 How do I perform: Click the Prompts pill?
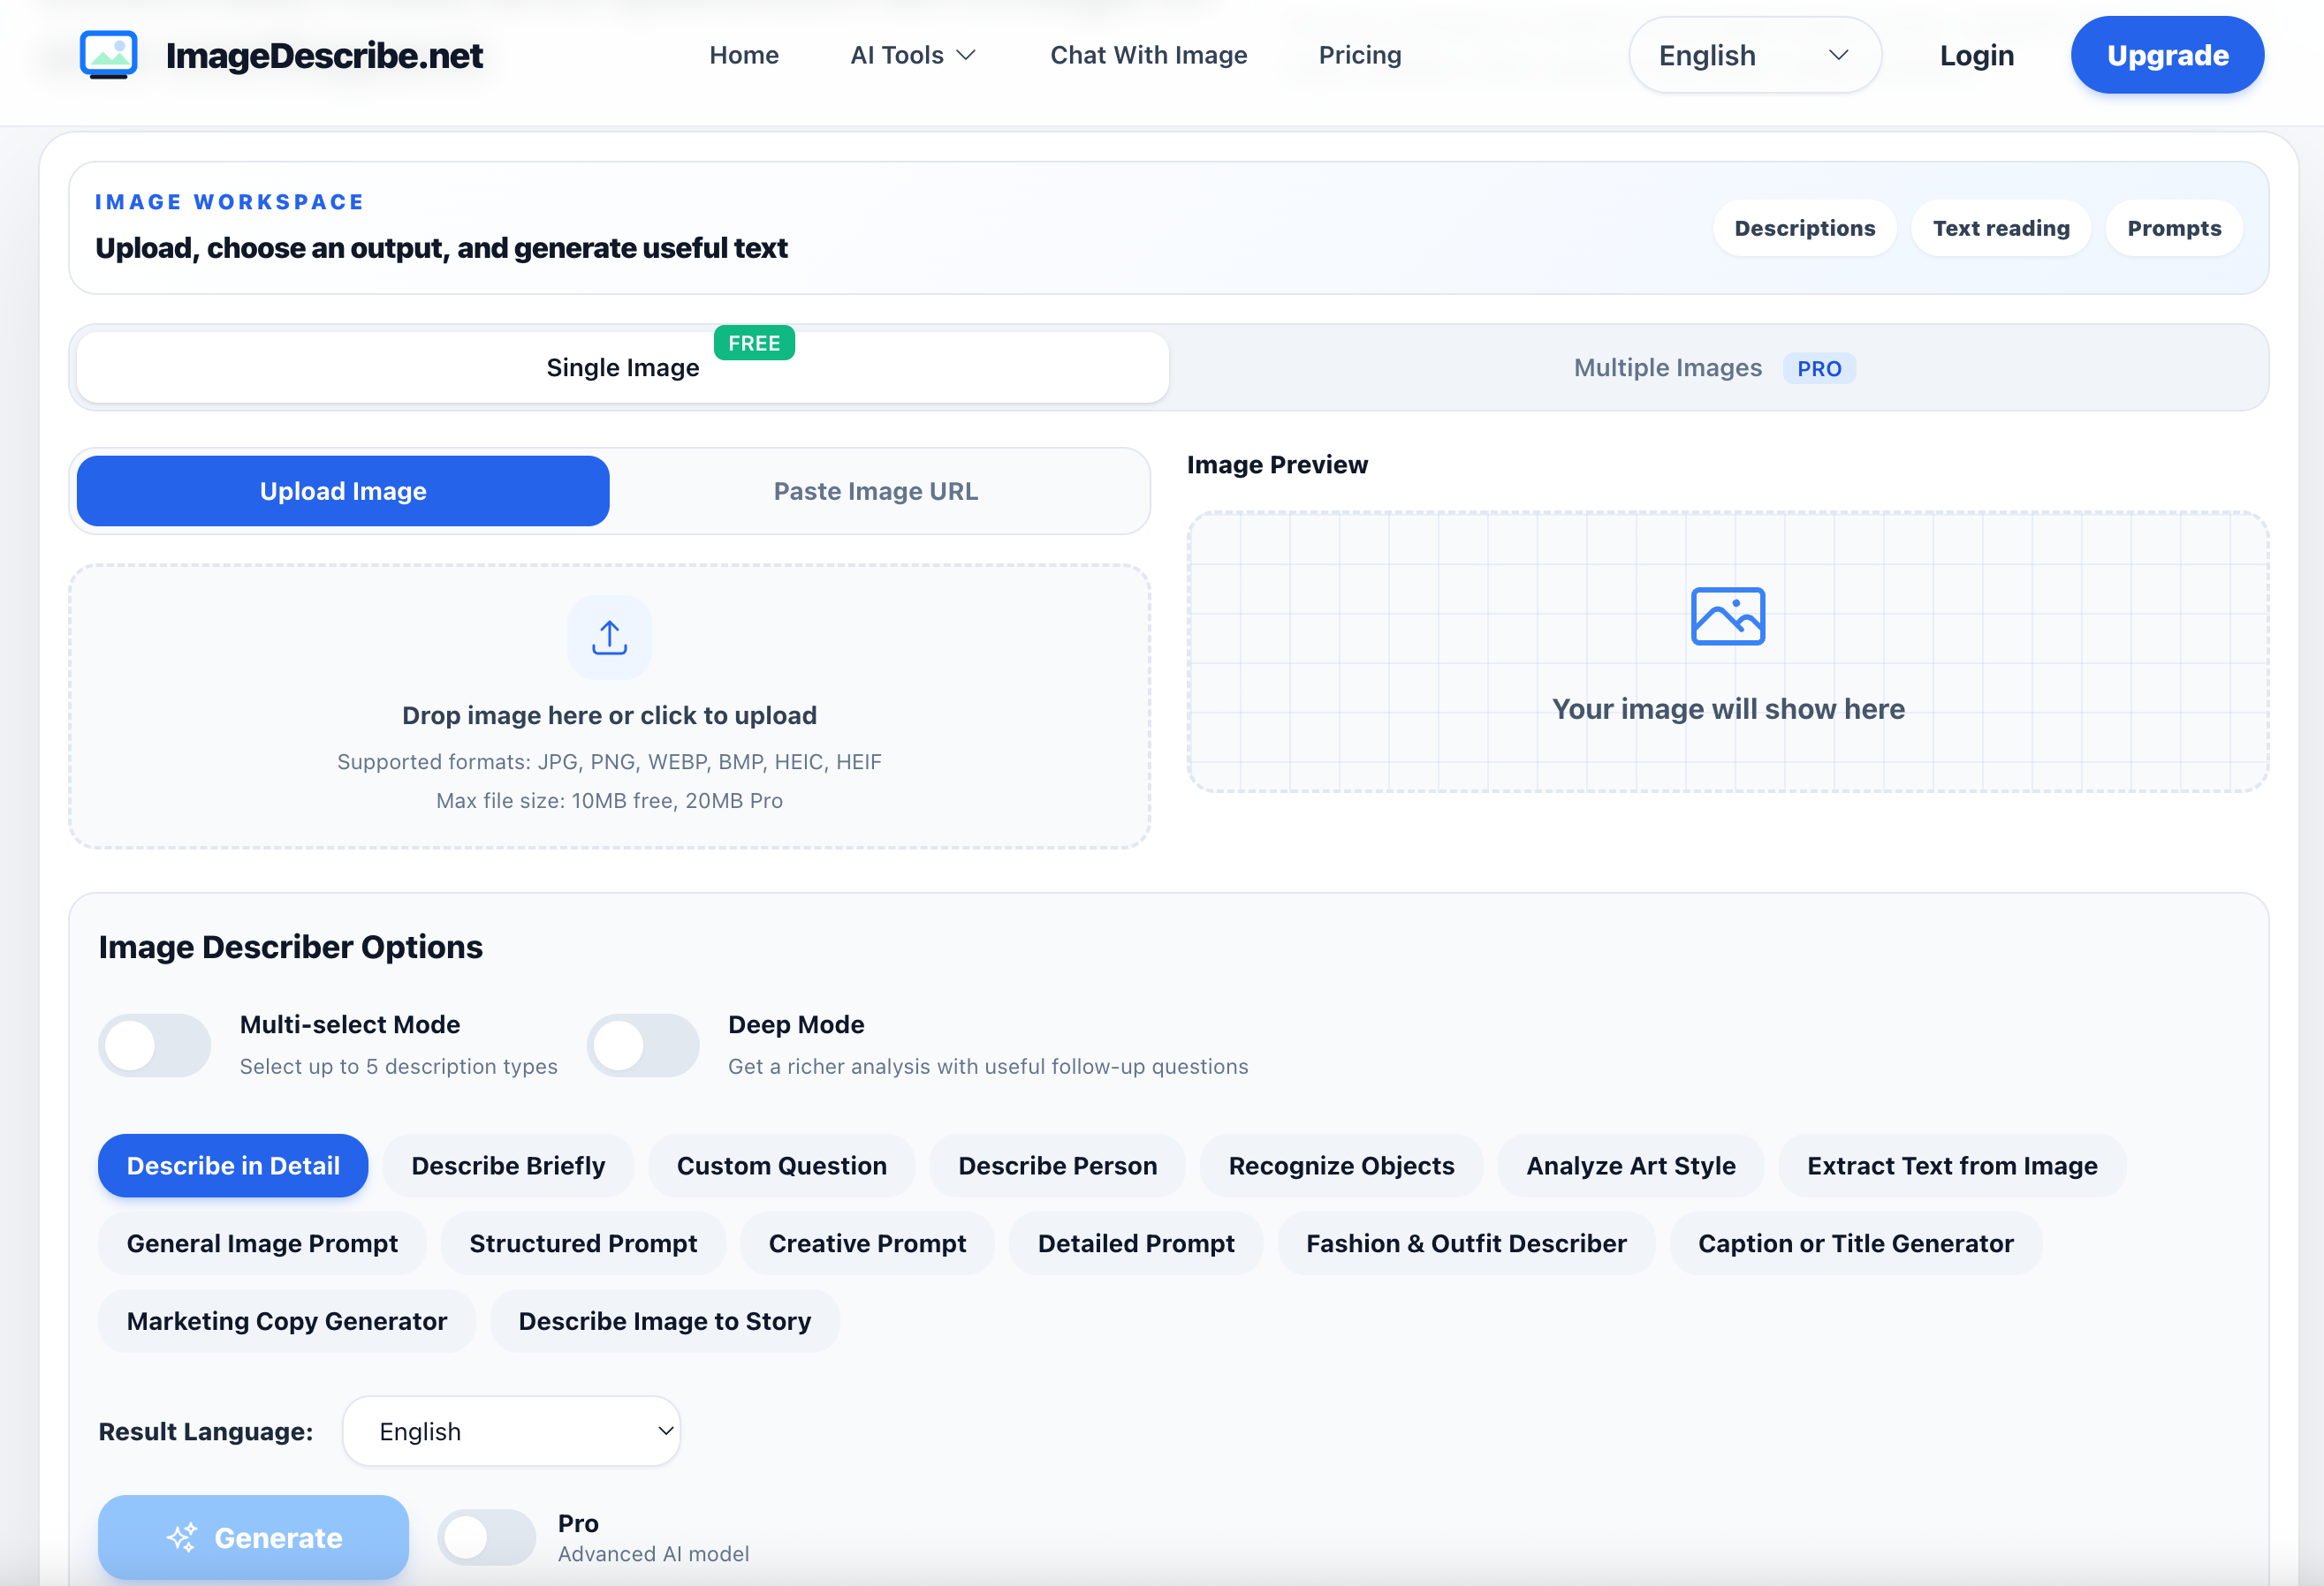tap(2174, 228)
